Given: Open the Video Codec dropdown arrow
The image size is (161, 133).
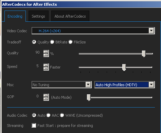Looking at the screenshot, I should coord(151,31).
